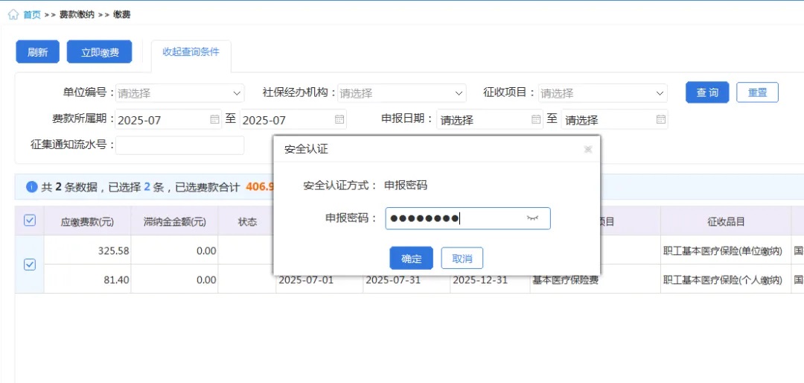Expand the 社保经办机构 dropdown
The image size is (804, 383).
[x=459, y=93]
